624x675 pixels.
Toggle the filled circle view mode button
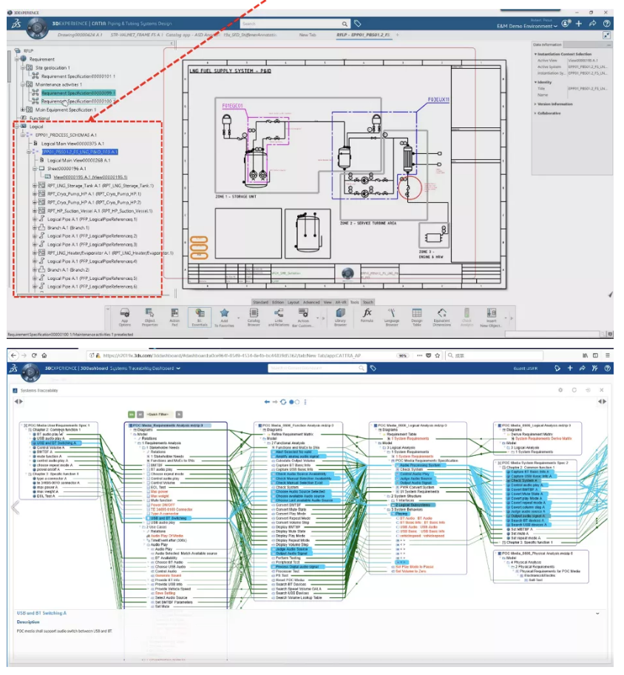click(x=291, y=402)
